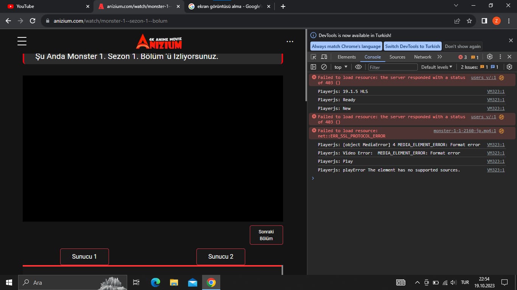This screenshot has height=290, width=517.
Task: View site information via the lock icon
Action: 48,21
